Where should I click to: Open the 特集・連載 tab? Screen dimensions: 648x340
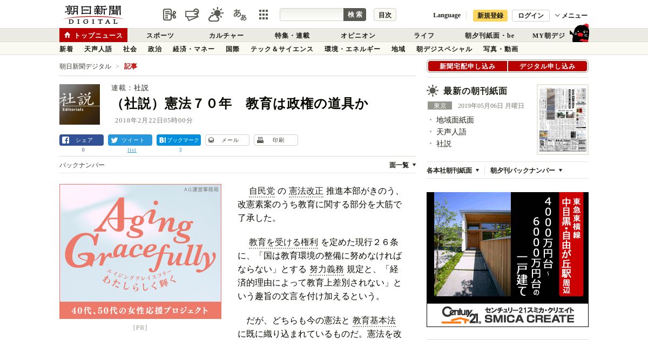point(292,35)
